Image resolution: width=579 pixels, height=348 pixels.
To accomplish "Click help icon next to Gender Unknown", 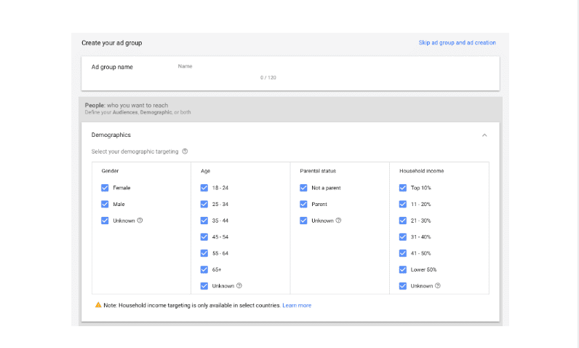I will click(x=140, y=221).
